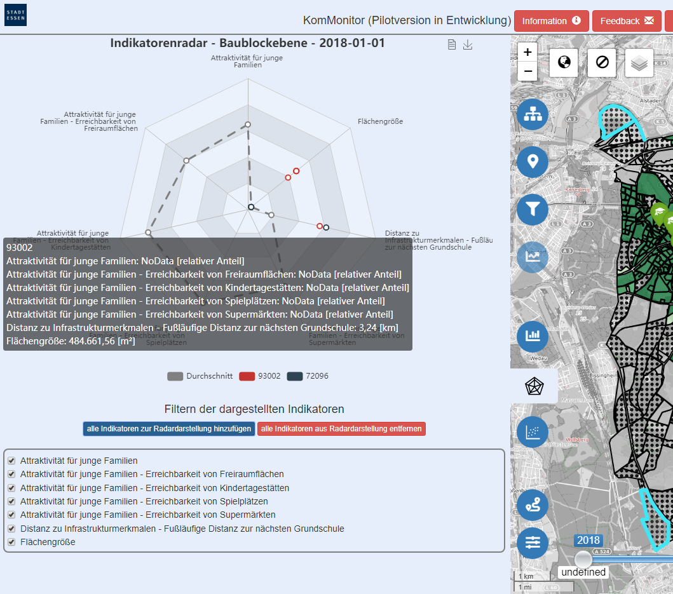The width and height of the screenshot is (673, 594).
Task: Click the KomMonitor application title
Action: (407, 20)
